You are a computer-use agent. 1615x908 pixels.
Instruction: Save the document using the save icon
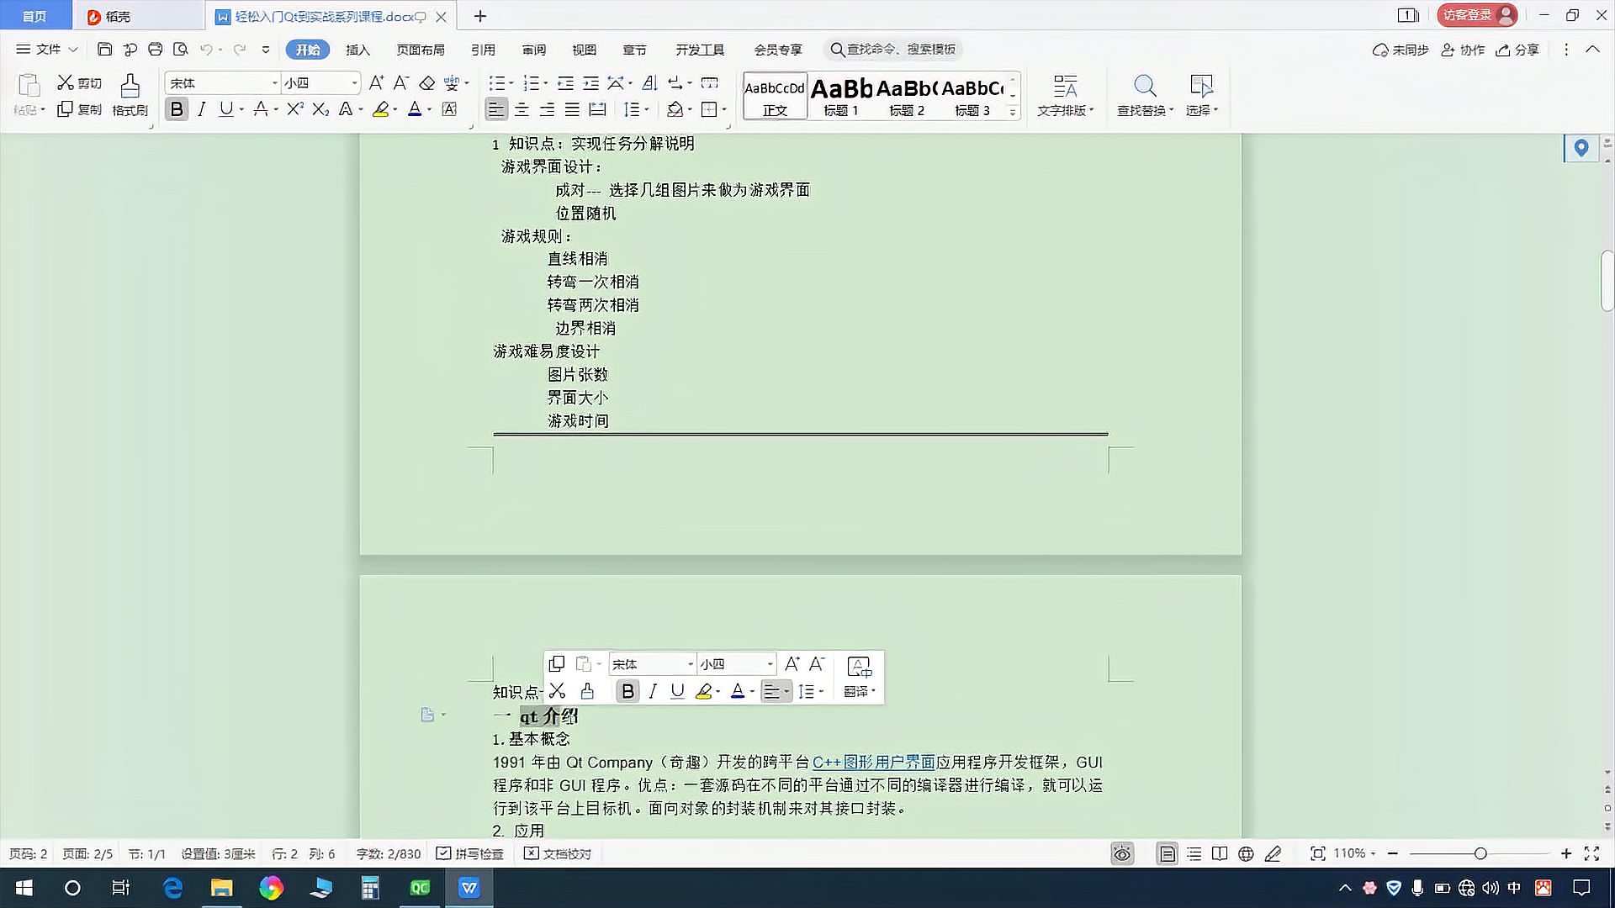104,50
